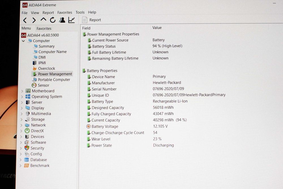Viewport: 283px width, 189px height.
Task: Expand the DirectX node arrow
Action: (21, 131)
